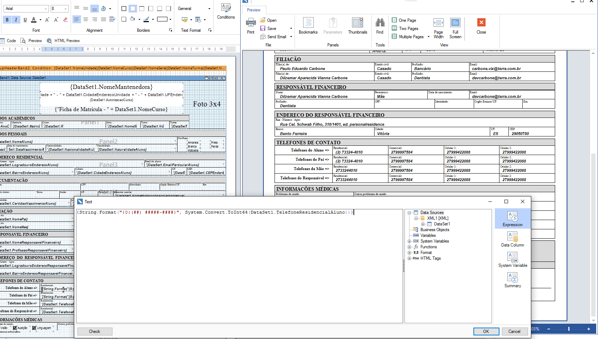Expand the Functions tree node
Image resolution: width=598 pixels, height=339 pixels.
coord(409,247)
